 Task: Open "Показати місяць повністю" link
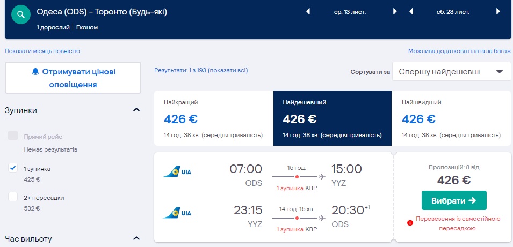[42, 51]
